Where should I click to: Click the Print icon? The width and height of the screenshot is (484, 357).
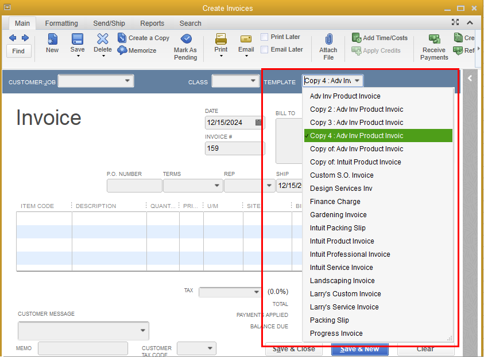point(221,39)
